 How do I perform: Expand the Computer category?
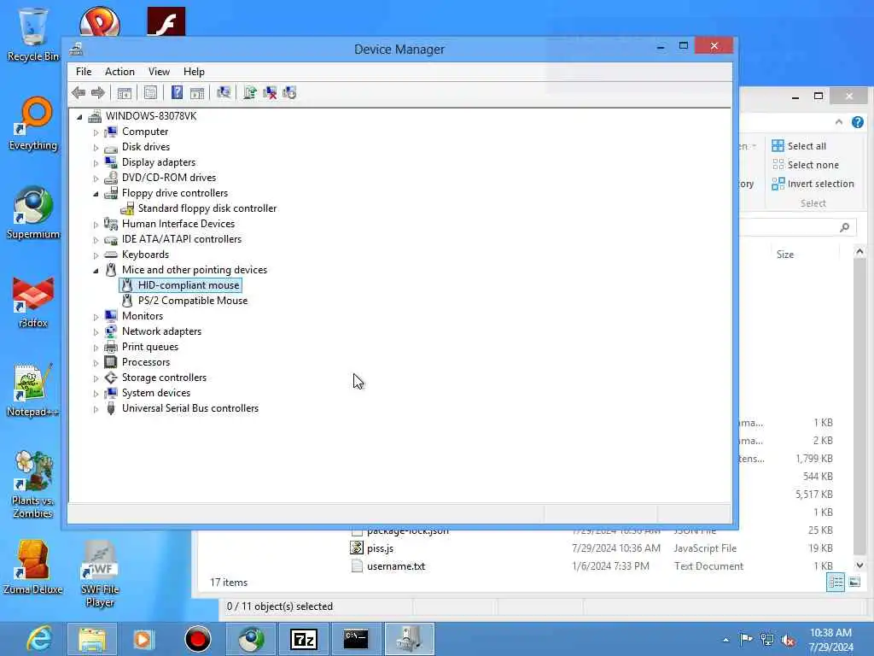[96, 132]
